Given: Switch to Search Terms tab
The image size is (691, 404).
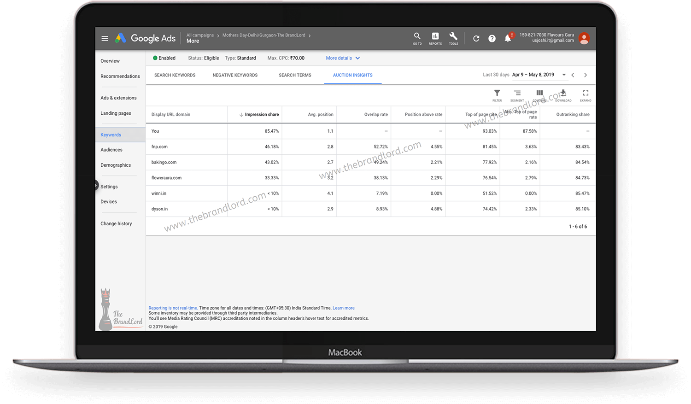Looking at the screenshot, I should click(295, 75).
